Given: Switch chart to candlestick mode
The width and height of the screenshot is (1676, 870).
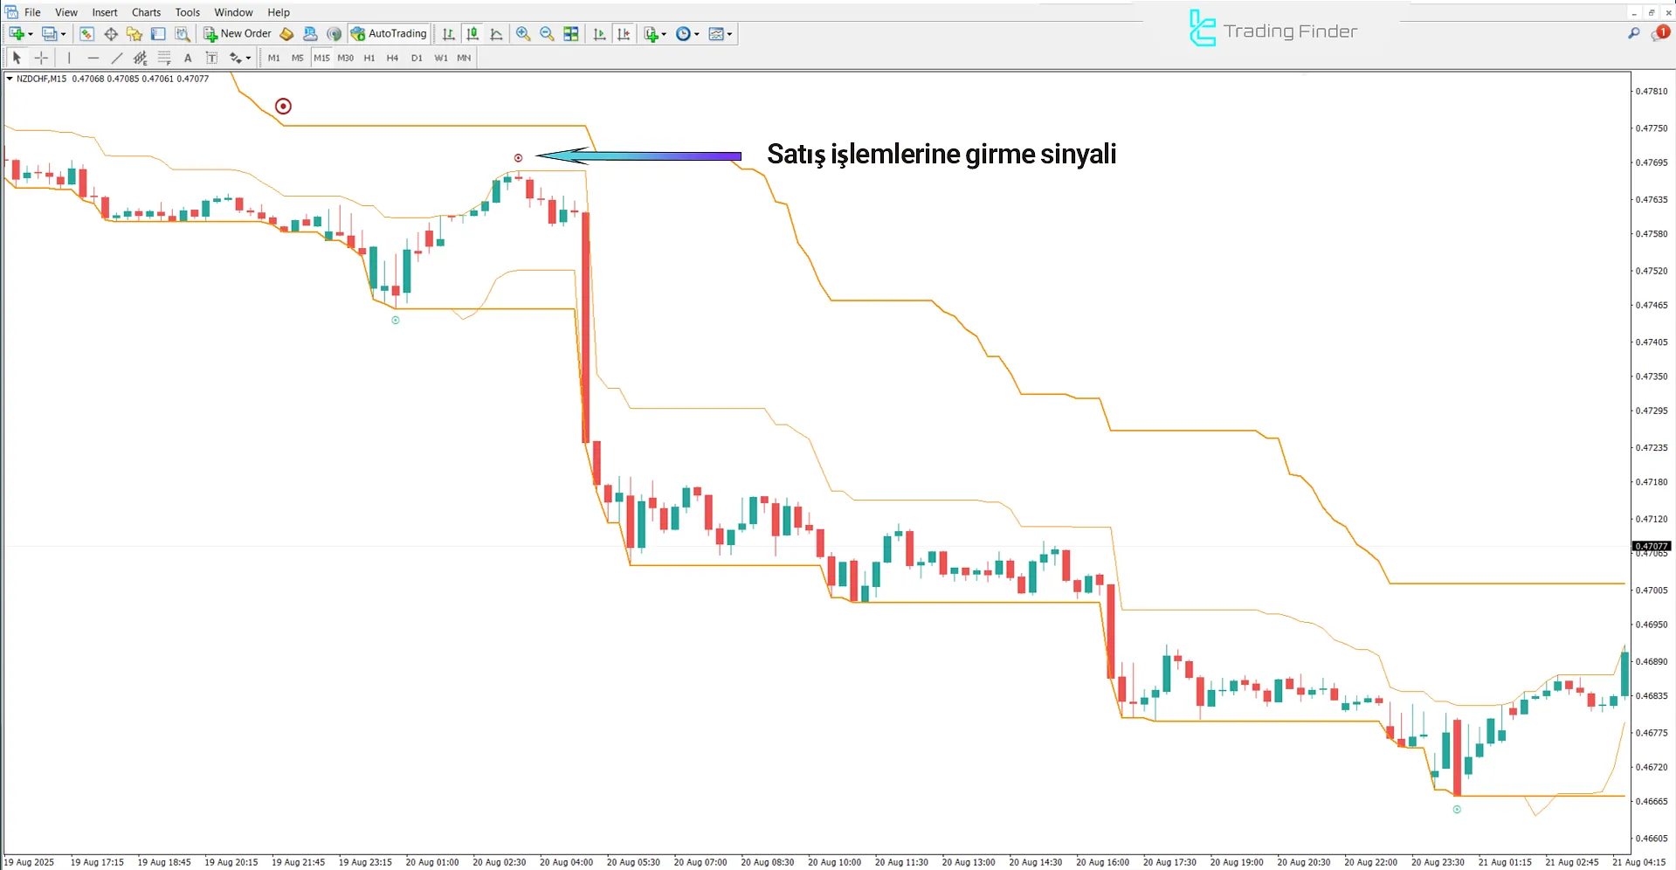Looking at the screenshot, I should [472, 34].
